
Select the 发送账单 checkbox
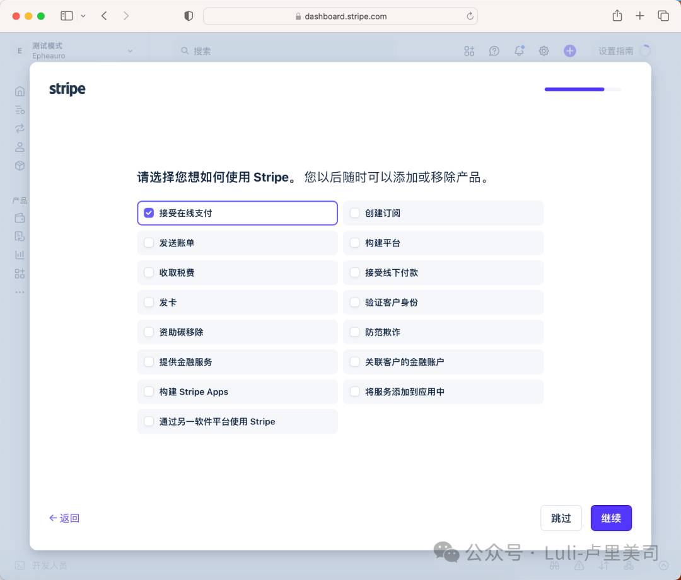pyautogui.click(x=149, y=243)
